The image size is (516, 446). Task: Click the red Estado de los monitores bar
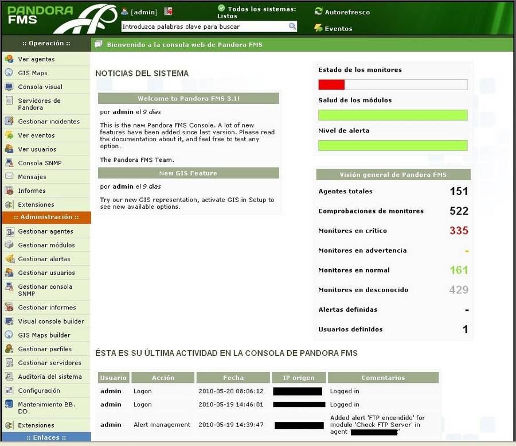(331, 85)
